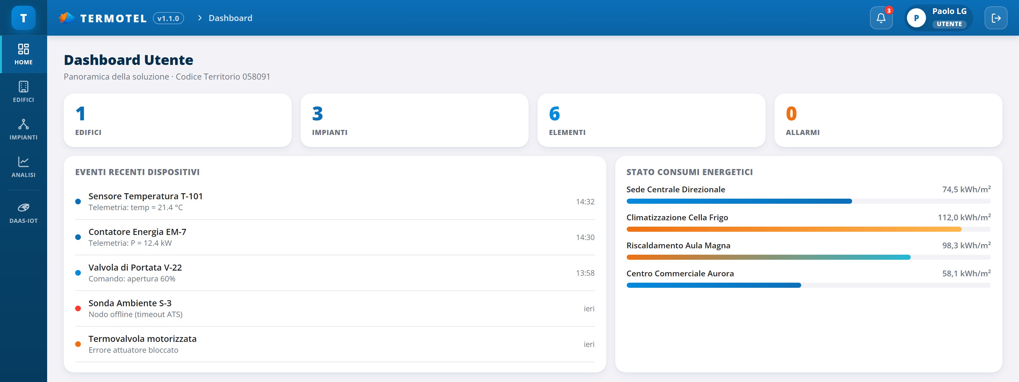Select the Sonda Ambiente S-3 event
Viewport: 1019px width, 382px height.
coord(335,308)
